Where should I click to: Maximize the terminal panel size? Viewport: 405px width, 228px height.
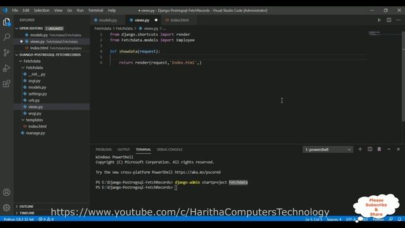tap(389, 149)
